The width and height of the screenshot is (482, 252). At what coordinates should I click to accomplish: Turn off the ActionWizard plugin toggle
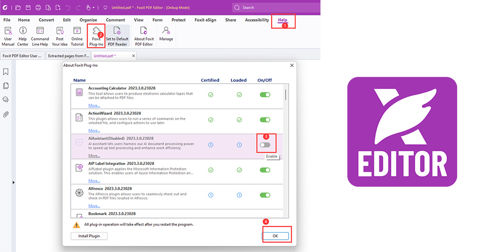[265, 120]
